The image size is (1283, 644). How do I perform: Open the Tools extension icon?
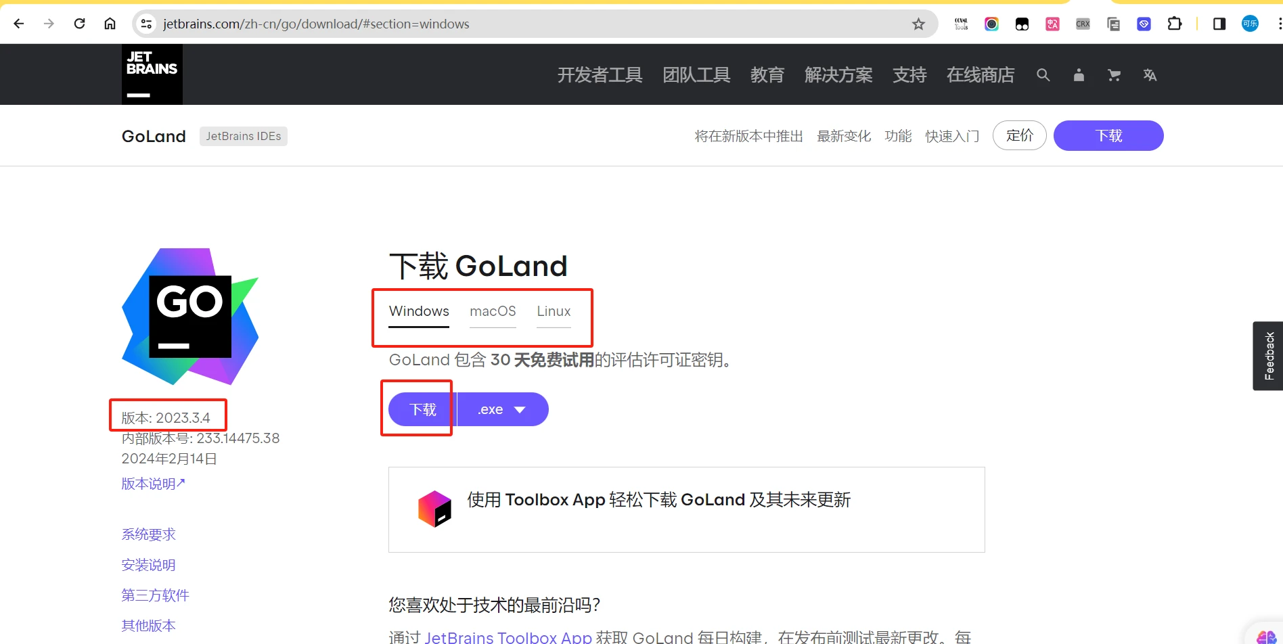click(961, 24)
